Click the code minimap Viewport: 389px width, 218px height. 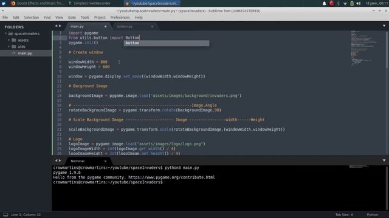click(365, 48)
